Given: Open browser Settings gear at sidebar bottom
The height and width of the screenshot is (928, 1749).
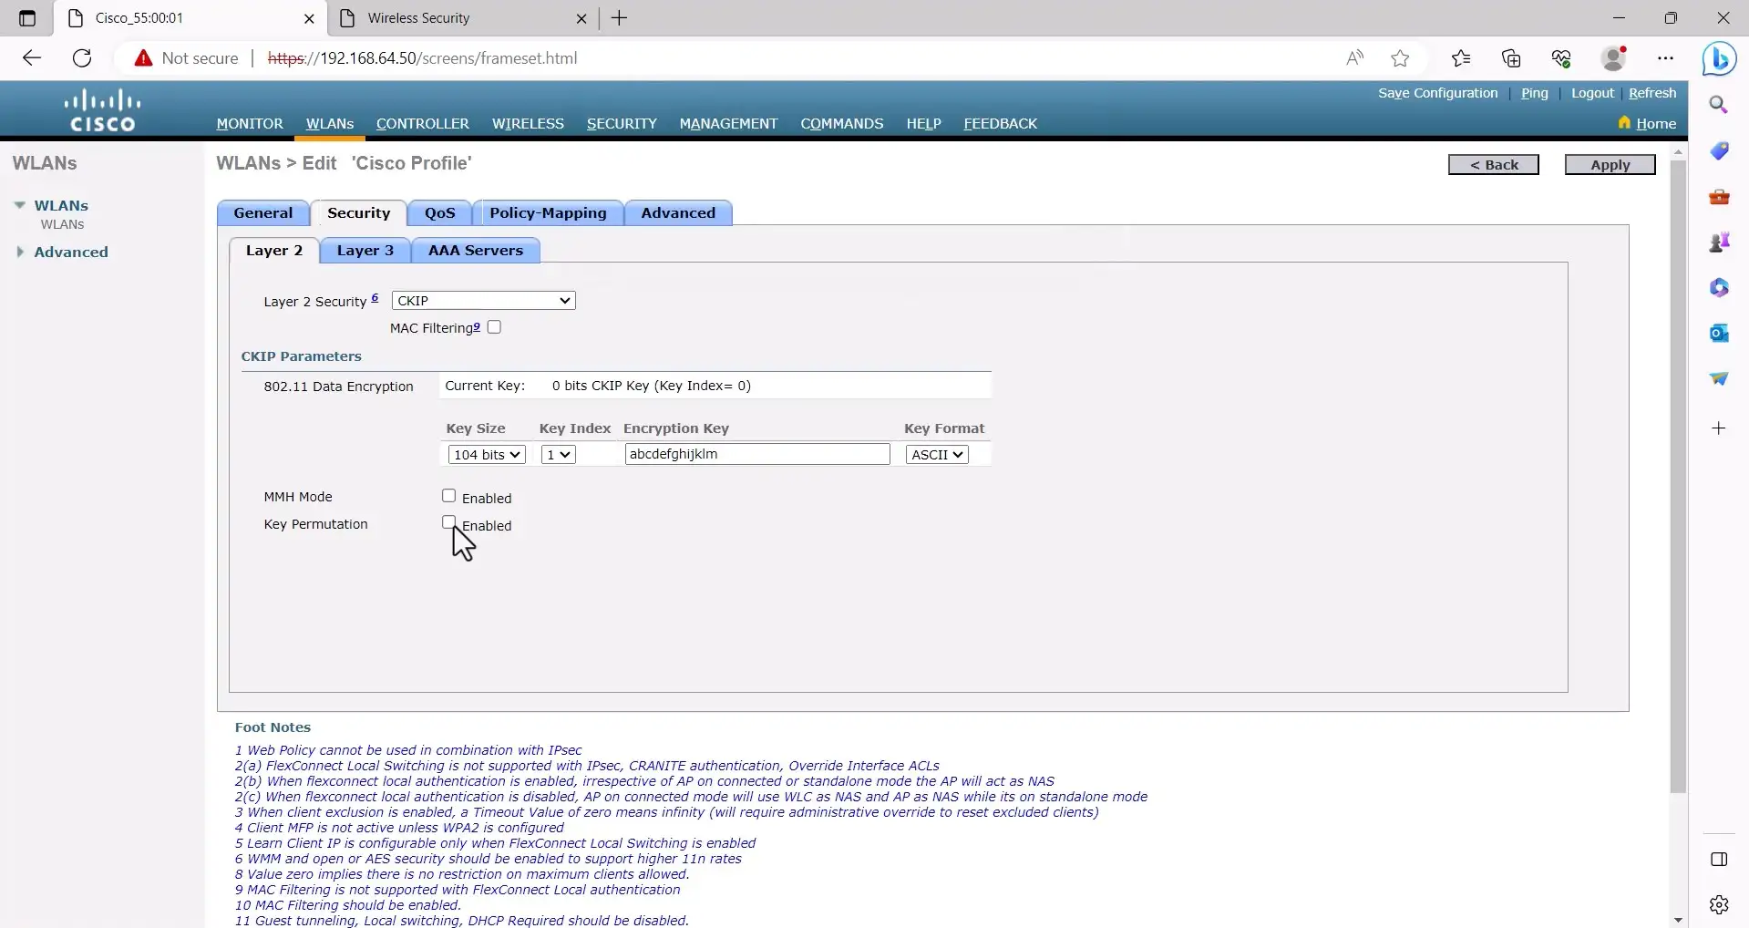Looking at the screenshot, I should click(1721, 904).
